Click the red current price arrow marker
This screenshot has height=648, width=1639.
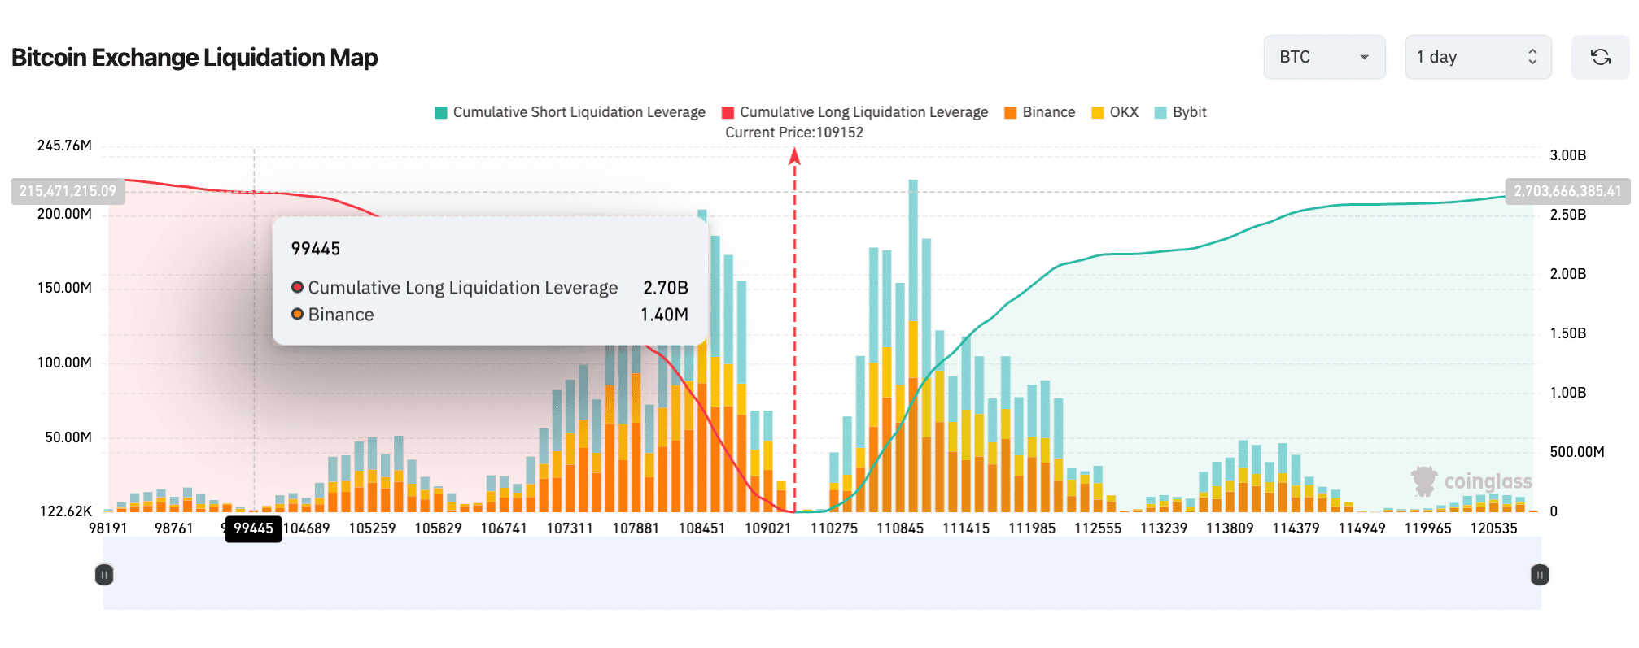pos(794,156)
